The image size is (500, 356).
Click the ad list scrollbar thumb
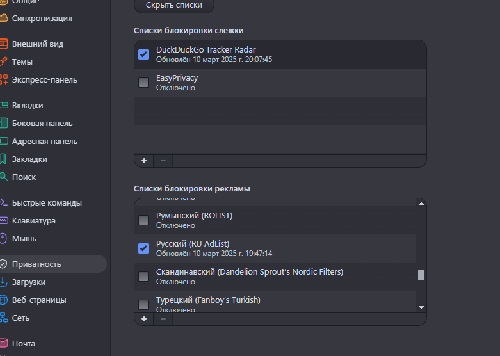[x=421, y=275]
